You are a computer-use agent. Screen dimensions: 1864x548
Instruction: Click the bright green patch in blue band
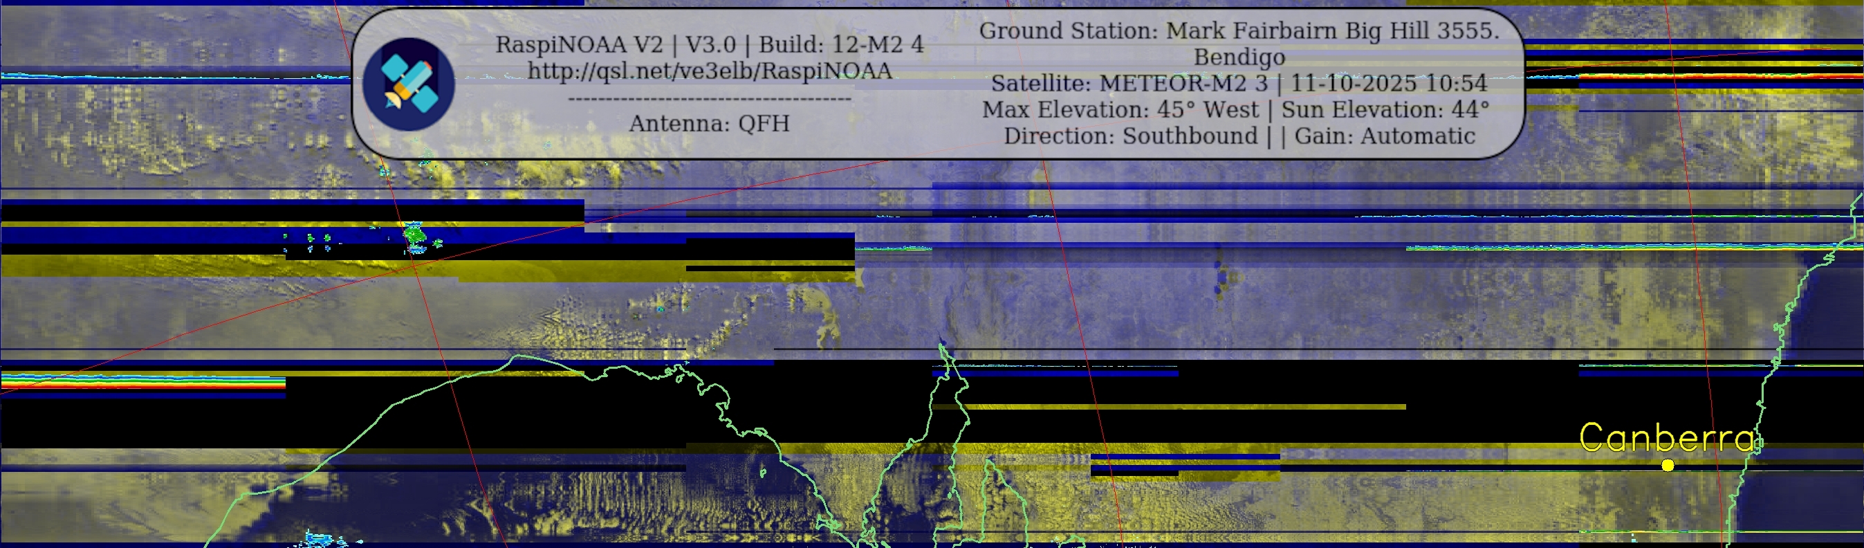414,235
